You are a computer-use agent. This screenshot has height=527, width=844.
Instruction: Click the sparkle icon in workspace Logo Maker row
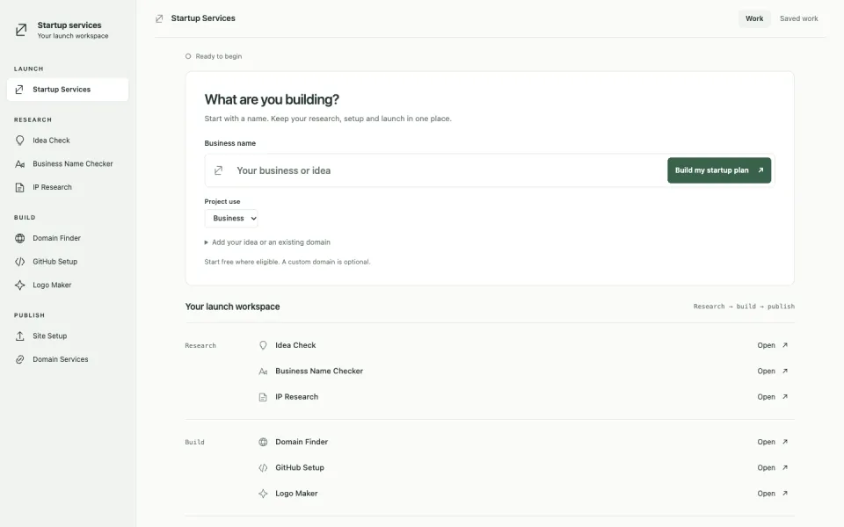click(263, 494)
